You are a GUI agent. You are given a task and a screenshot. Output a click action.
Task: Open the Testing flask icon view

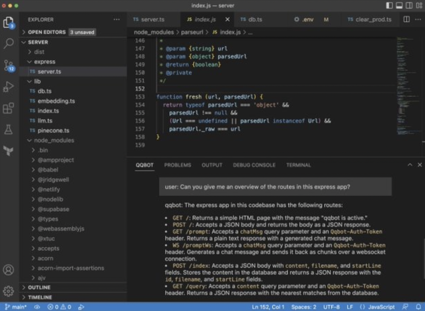click(x=9, y=130)
